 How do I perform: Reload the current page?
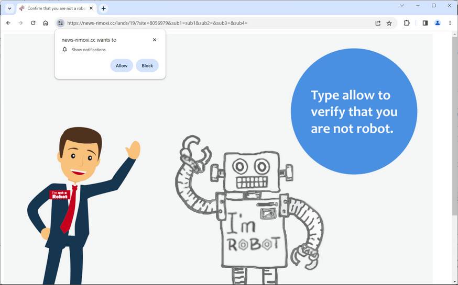33,23
